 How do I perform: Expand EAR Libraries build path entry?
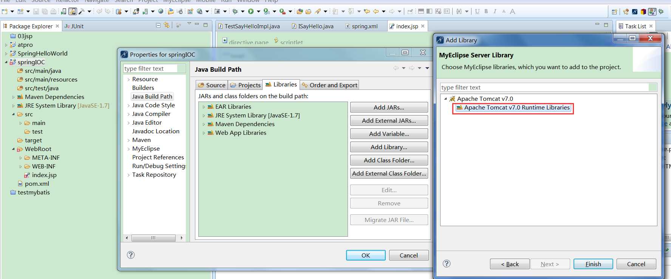tap(204, 107)
